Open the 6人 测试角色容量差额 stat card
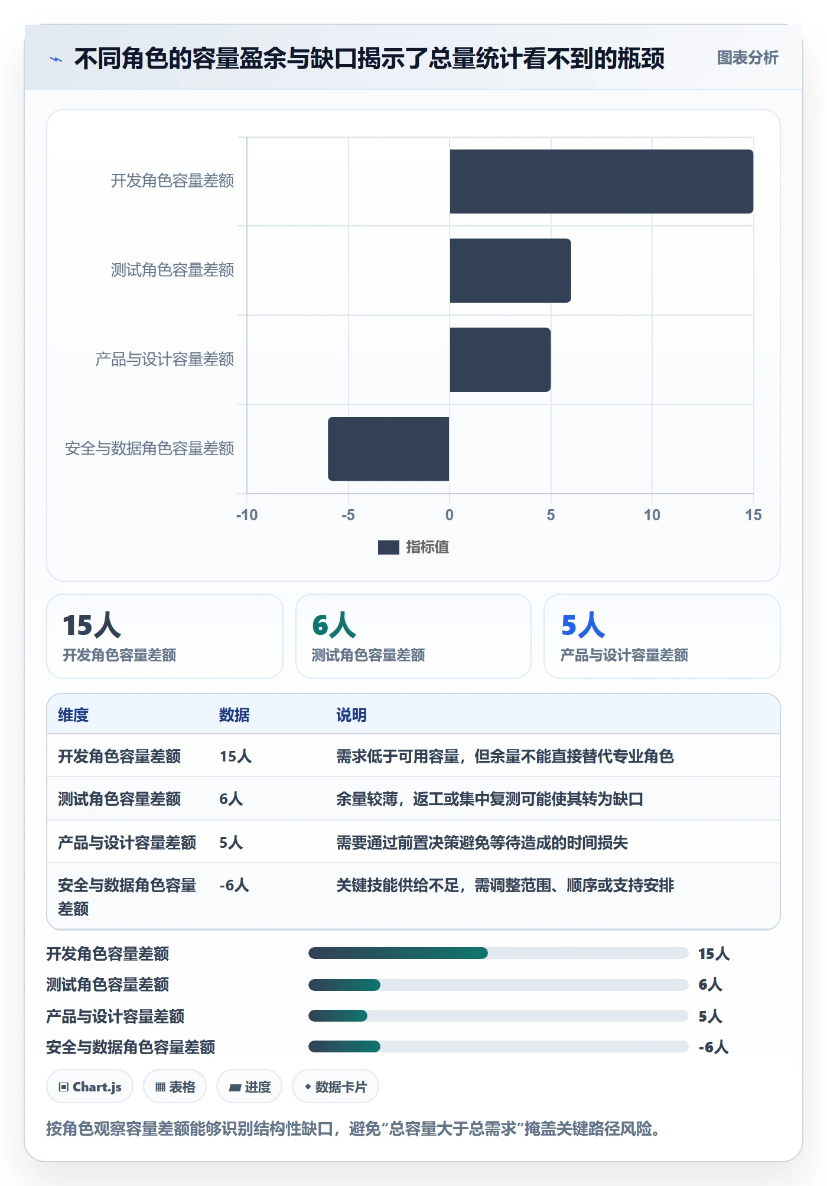827x1186 pixels. pyautogui.click(x=413, y=636)
